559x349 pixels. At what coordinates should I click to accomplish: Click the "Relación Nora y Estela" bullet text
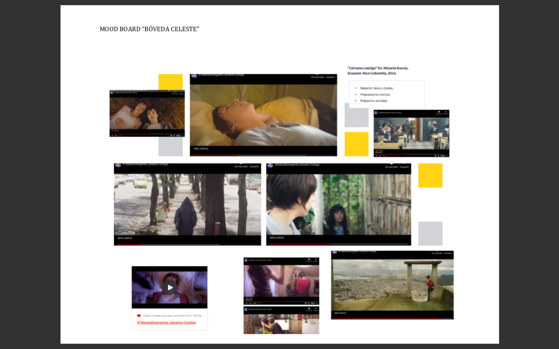[376, 88]
